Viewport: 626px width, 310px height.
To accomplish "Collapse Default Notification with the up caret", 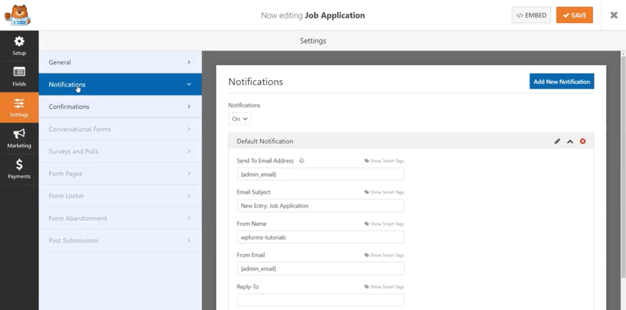I will pyautogui.click(x=570, y=141).
